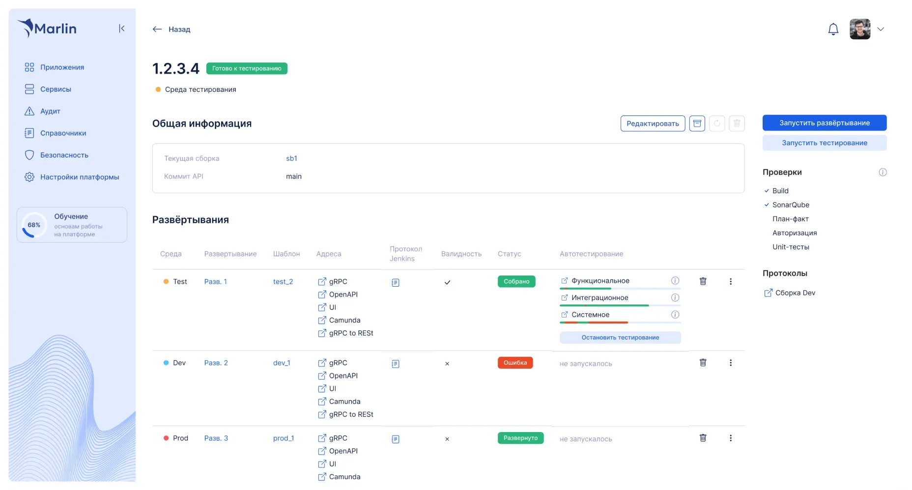Delete the Test deployment row

coord(703,281)
